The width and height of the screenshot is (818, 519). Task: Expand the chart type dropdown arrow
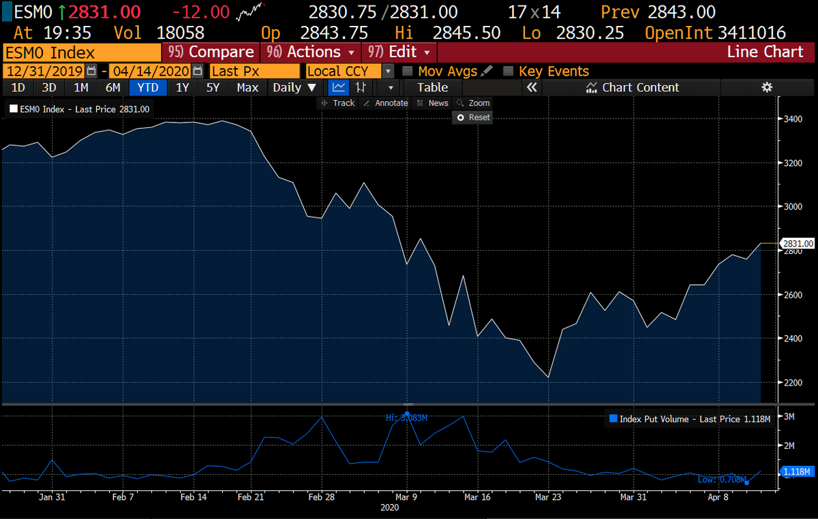click(391, 87)
